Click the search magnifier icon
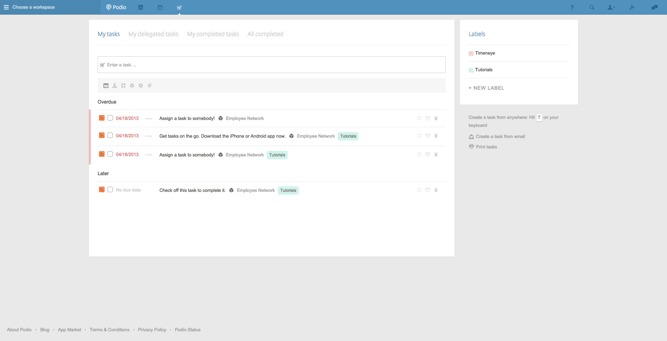The width and height of the screenshot is (667, 341). point(592,7)
